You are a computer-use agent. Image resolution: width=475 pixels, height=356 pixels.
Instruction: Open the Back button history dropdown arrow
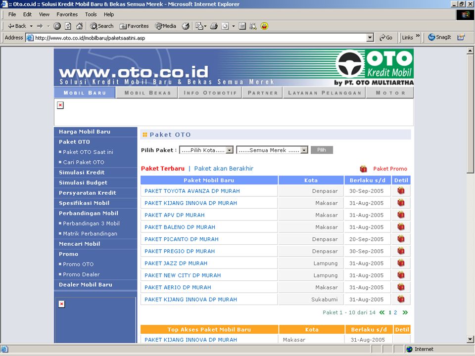[x=31, y=26]
